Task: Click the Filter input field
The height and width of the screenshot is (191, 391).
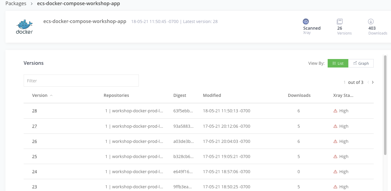Action: 81,81
